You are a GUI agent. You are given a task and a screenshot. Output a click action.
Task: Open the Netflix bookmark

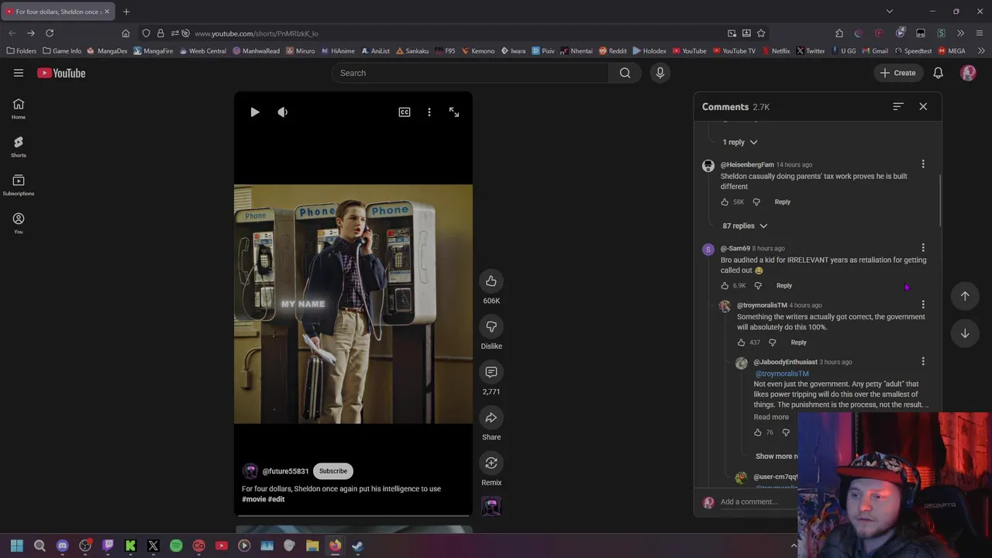[x=776, y=51]
